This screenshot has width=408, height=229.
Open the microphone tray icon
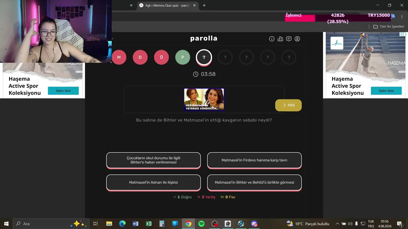tap(356, 224)
